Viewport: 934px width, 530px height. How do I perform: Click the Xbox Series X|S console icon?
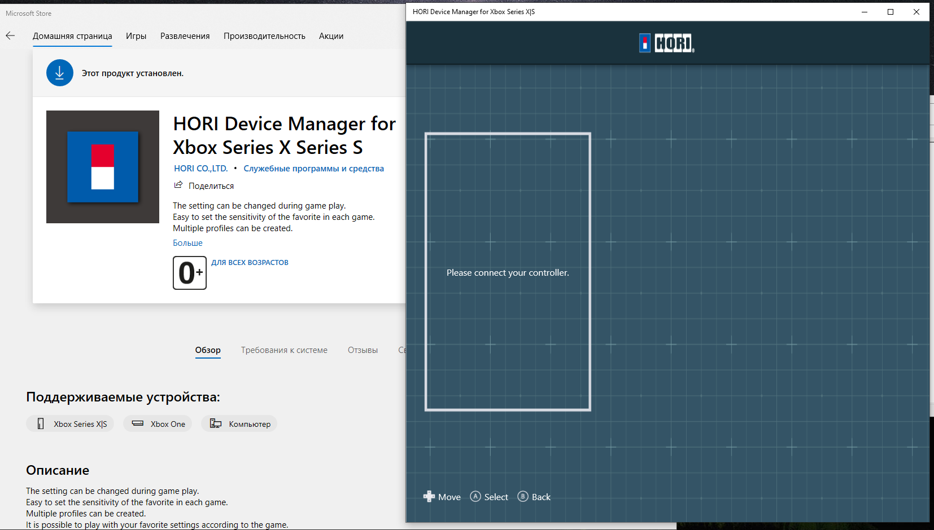41,423
